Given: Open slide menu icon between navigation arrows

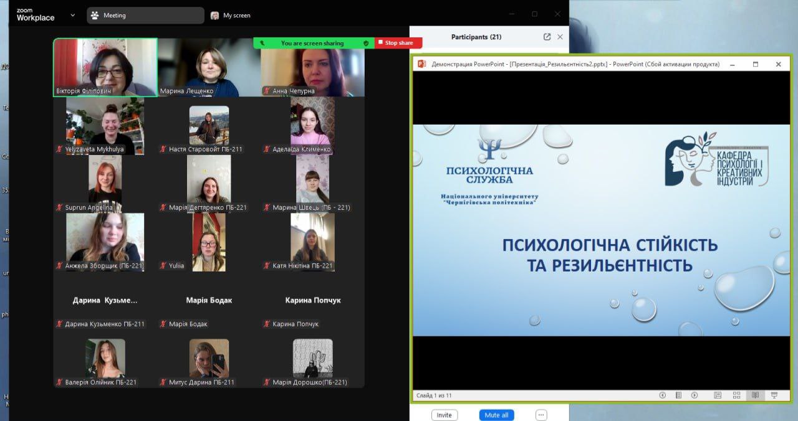Looking at the screenshot, I should pyautogui.click(x=678, y=395).
